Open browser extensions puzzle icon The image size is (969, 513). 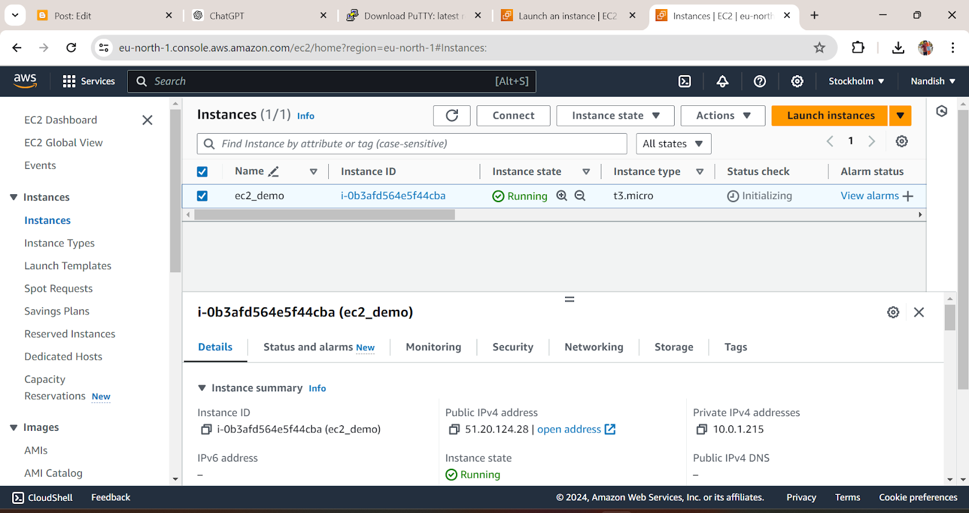point(858,48)
